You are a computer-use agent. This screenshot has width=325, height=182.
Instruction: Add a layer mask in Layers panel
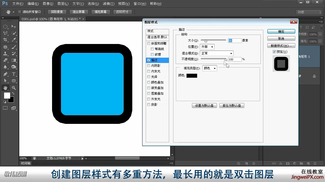point(288,164)
